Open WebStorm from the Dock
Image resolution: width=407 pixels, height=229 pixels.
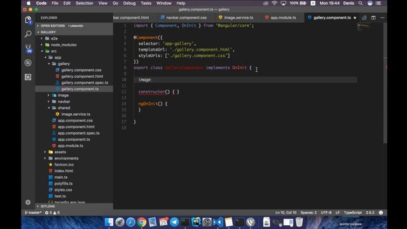pyautogui.click(x=196, y=222)
